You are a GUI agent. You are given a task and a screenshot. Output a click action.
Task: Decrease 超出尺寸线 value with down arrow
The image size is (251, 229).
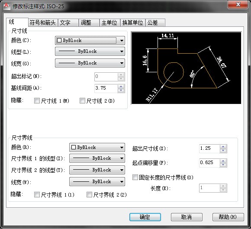[223, 151]
